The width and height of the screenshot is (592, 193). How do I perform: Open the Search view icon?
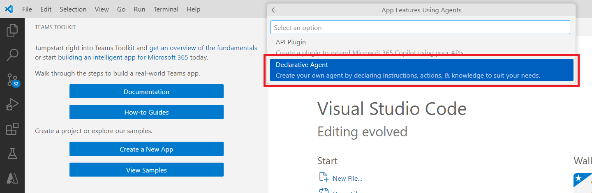coord(12,55)
